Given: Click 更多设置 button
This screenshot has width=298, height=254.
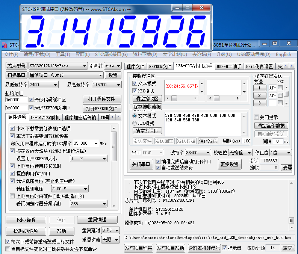Looking at the screenshot, I should tap(229, 164).
